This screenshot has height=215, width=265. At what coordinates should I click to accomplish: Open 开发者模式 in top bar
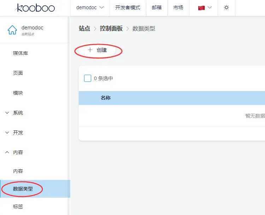128,8
